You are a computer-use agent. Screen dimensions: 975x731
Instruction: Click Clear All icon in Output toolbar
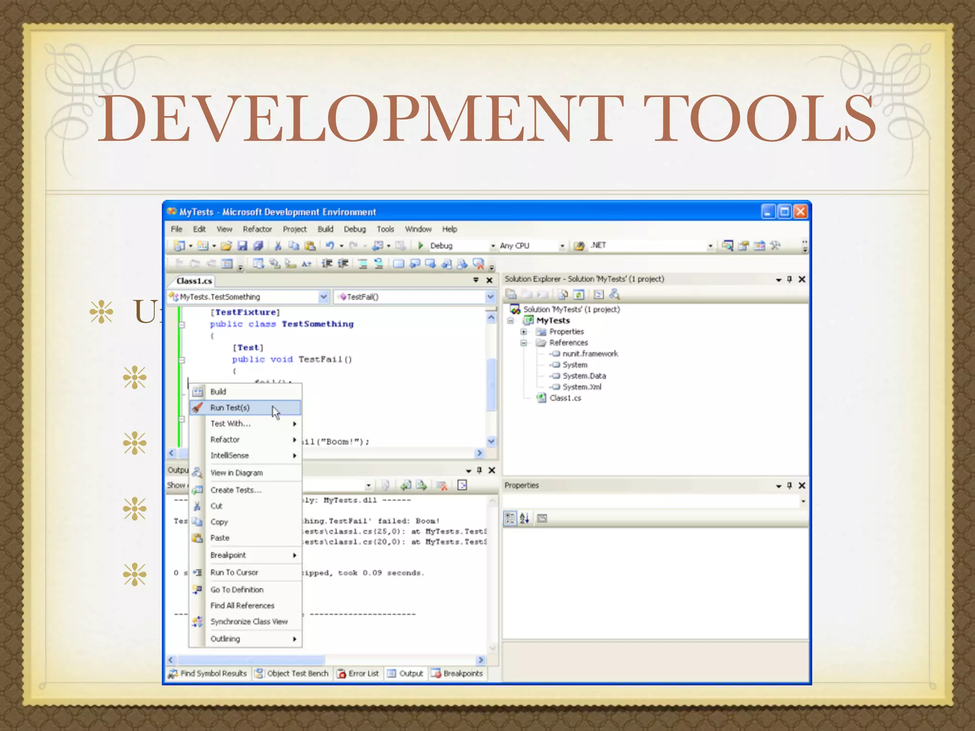pyautogui.click(x=442, y=485)
